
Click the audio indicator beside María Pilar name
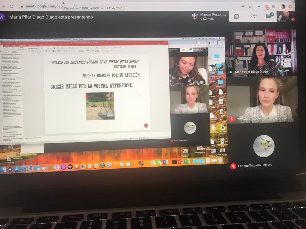(230, 72)
